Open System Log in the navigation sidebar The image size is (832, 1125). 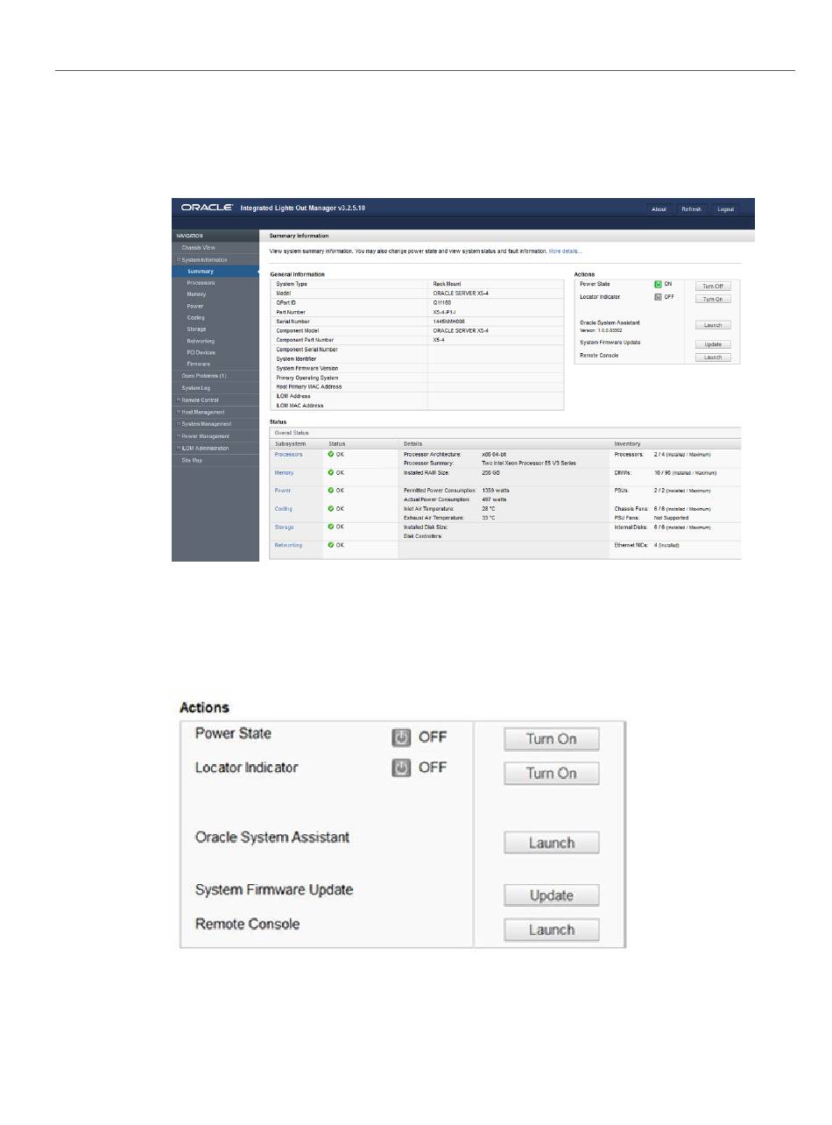pyautogui.click(x=196, y=388)
